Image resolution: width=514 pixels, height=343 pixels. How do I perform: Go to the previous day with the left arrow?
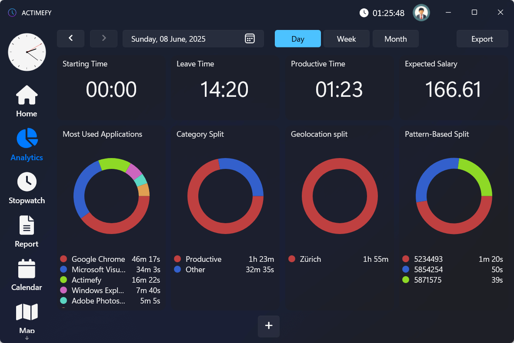[70, 39]
